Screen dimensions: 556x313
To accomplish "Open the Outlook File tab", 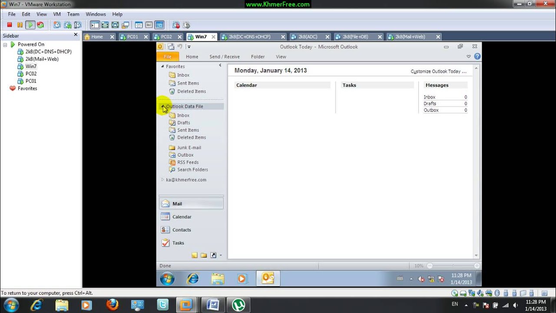I will tap(168, 57).
